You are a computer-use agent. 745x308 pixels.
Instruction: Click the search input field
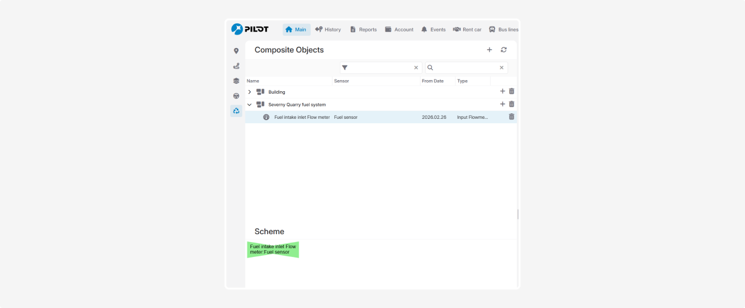(x=466, y=68)
